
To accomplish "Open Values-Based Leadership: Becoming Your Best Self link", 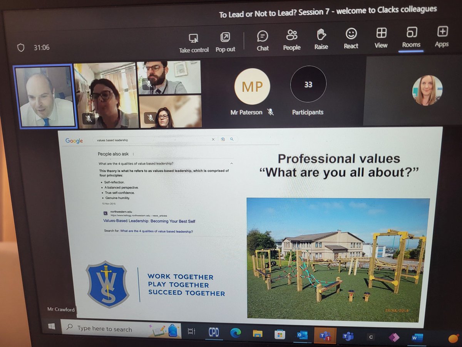I will pos(149,221).
